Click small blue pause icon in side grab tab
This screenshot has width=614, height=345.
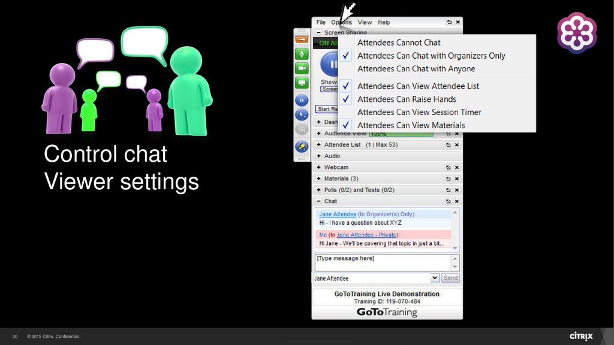pos(302,100)
